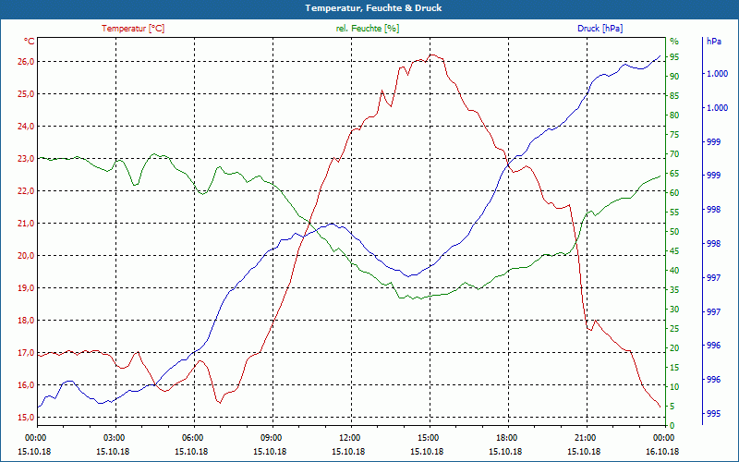The image size is (739, 462).
Task: Click the 50 humidity axis value
Action: [674, 232]
